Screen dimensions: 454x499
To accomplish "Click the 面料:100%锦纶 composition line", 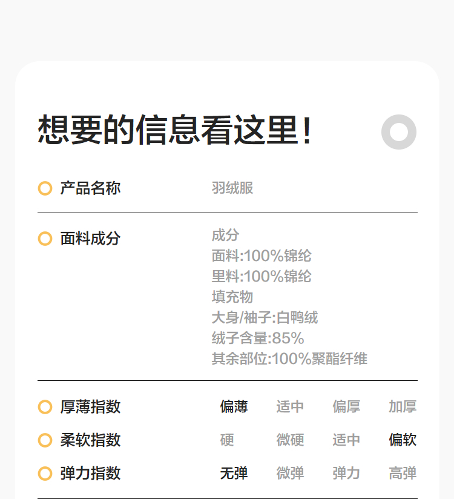I will point(262,256).
